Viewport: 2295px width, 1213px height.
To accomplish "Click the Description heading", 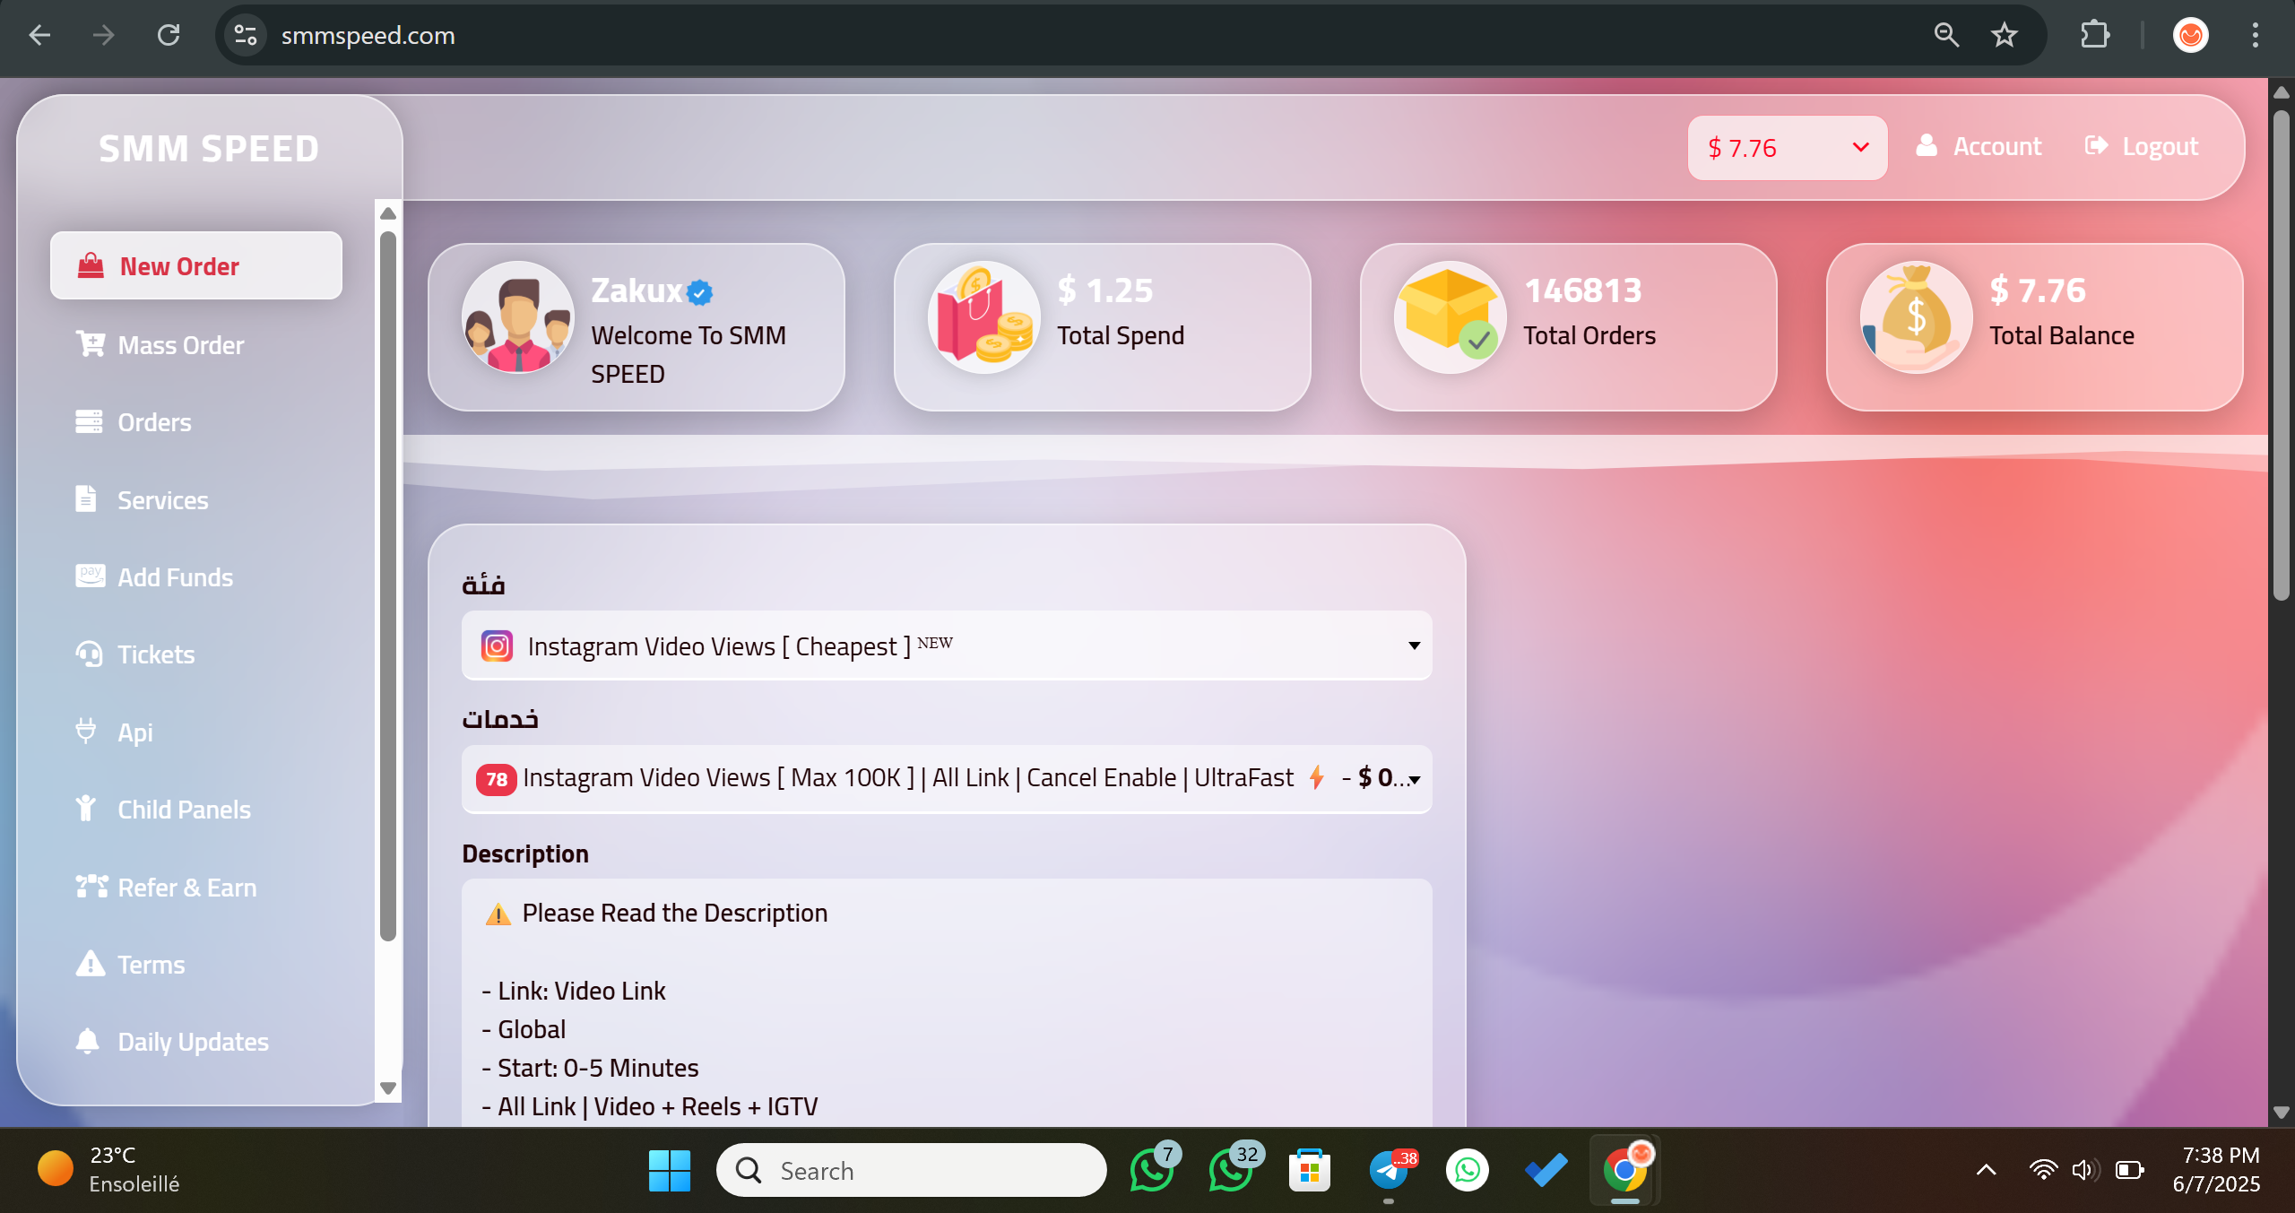I will point(525,853).
